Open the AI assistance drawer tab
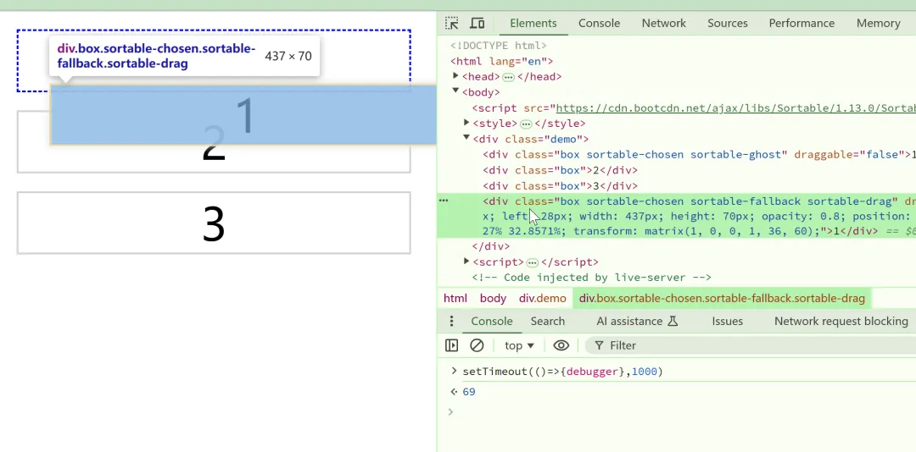This screenshot has height=452, width=916. [x=637, y=322]
